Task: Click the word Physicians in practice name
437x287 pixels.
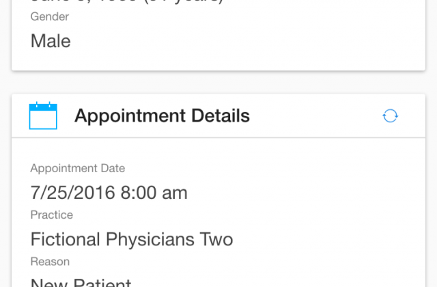Action: 150,239
